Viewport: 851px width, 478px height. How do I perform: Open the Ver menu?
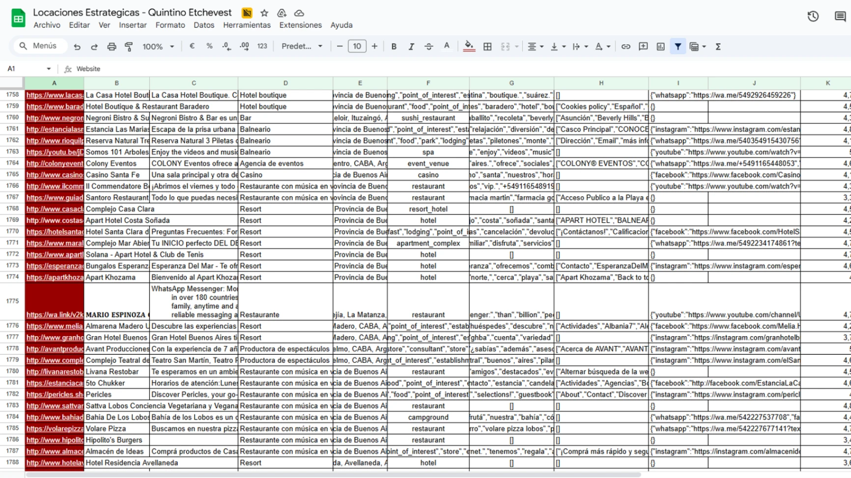[104, 25]
